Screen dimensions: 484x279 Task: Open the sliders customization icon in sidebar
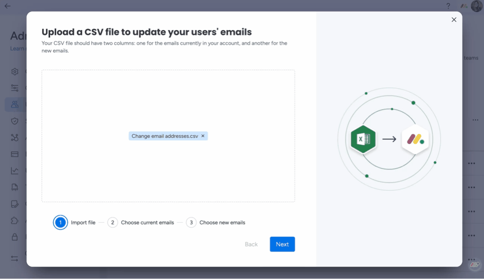pos(15,88)
